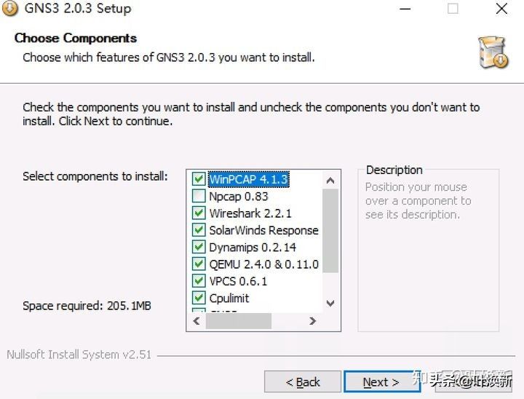Uncheck the Dynamips 0.2.14 checkbox

[x=198, y=248]
